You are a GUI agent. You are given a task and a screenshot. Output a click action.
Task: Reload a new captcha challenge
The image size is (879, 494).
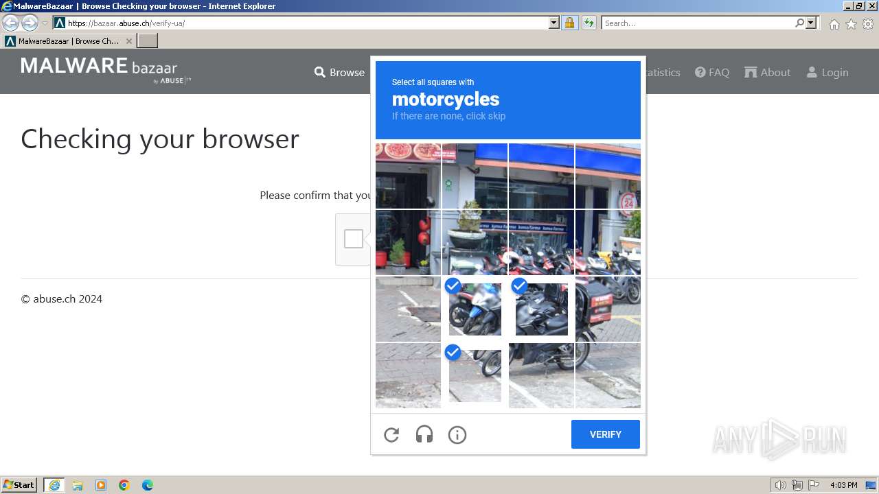pos(391,434)
